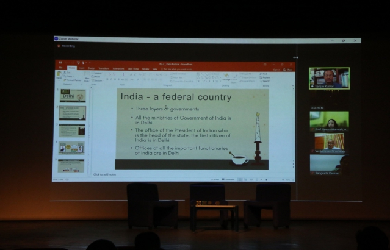
Task: Toggle the Notes pane from status bar
Action: (215, 180)
